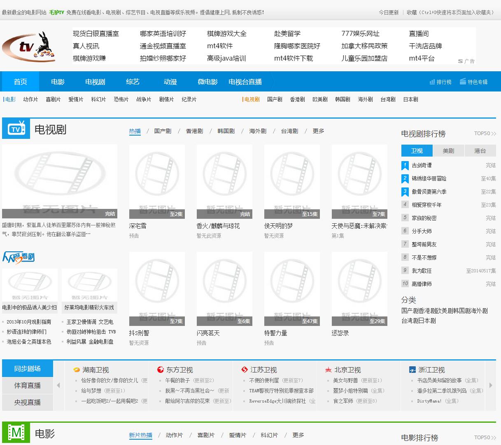This screenshot has width=501, height=445.
Task: Open 利益风暴 金融电影盘 article link
Action: point(90,342)
